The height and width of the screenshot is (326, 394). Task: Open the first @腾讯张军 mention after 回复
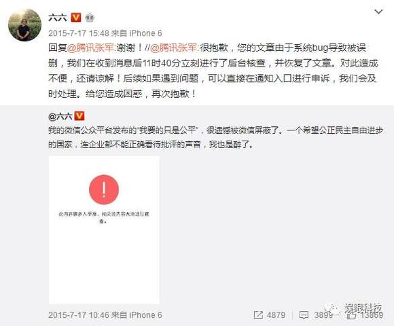(x=91, y=48)
